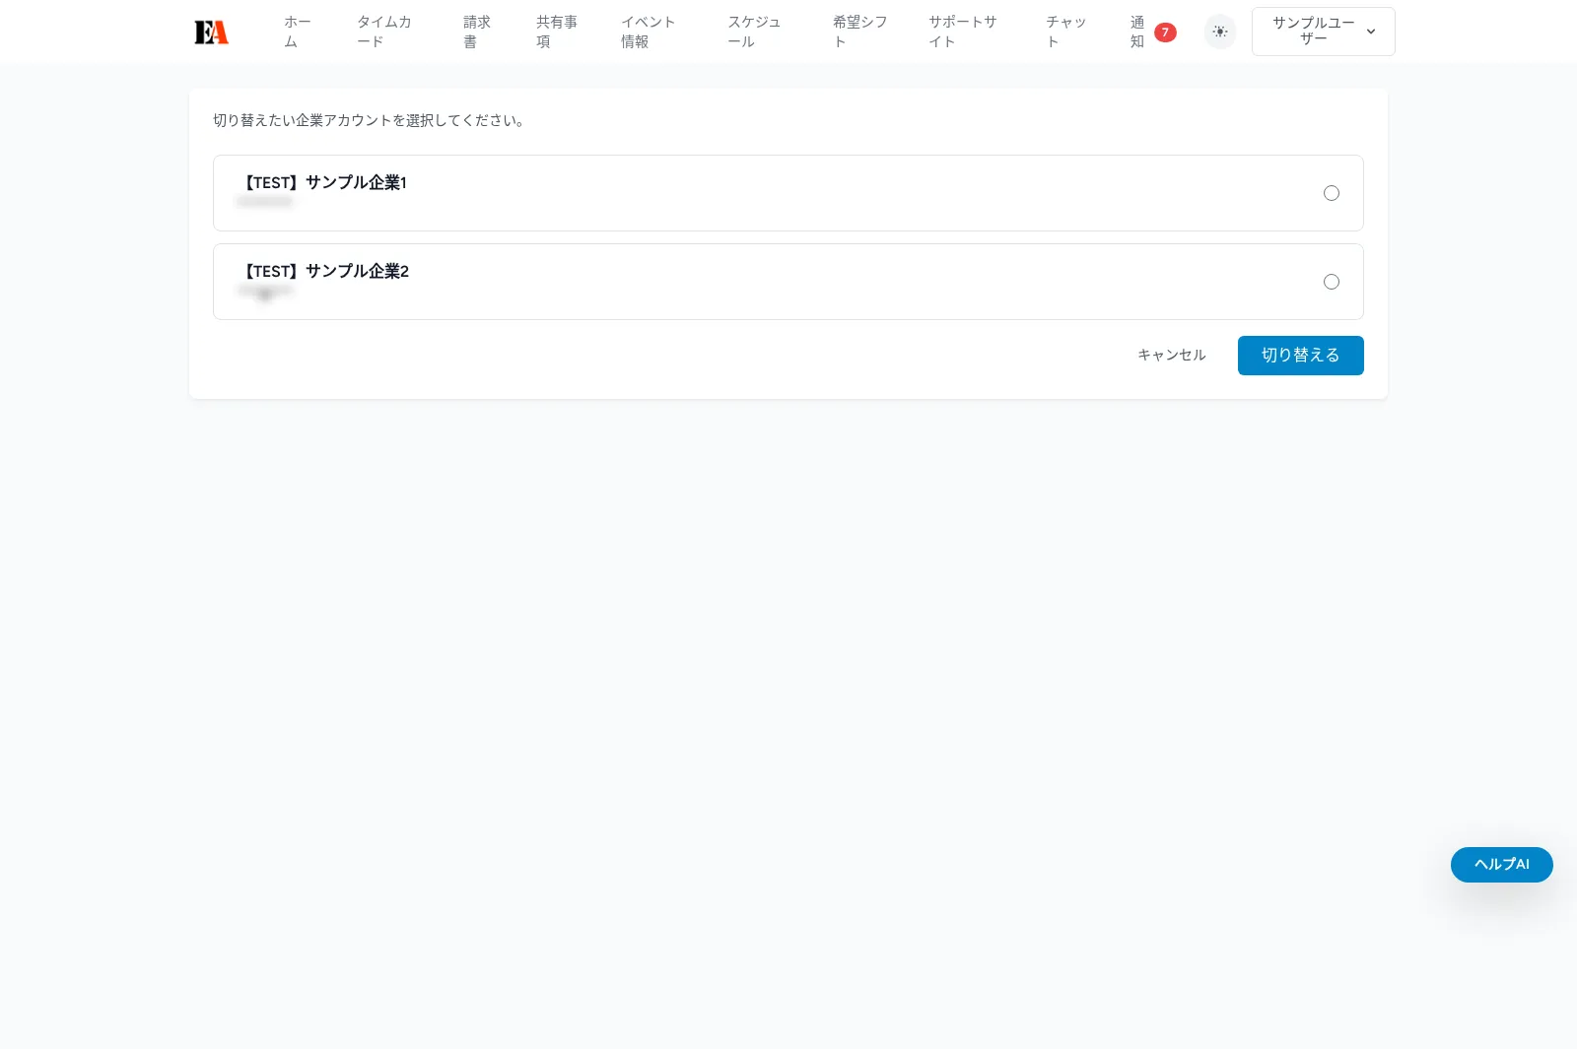Toggle the theme brightness icon
The width and height of the screenshot is (1577, 1049).
(1219, 31)
